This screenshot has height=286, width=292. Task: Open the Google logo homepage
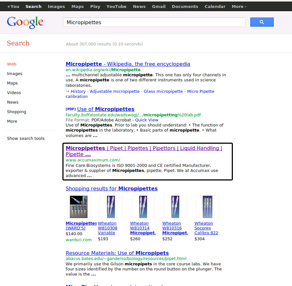(25, 22)
